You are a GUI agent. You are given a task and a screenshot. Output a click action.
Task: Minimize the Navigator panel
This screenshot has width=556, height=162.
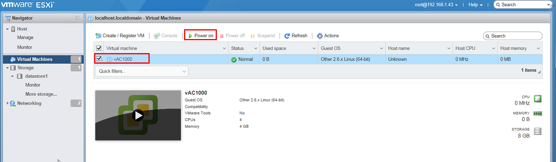[x=77, y=18]
